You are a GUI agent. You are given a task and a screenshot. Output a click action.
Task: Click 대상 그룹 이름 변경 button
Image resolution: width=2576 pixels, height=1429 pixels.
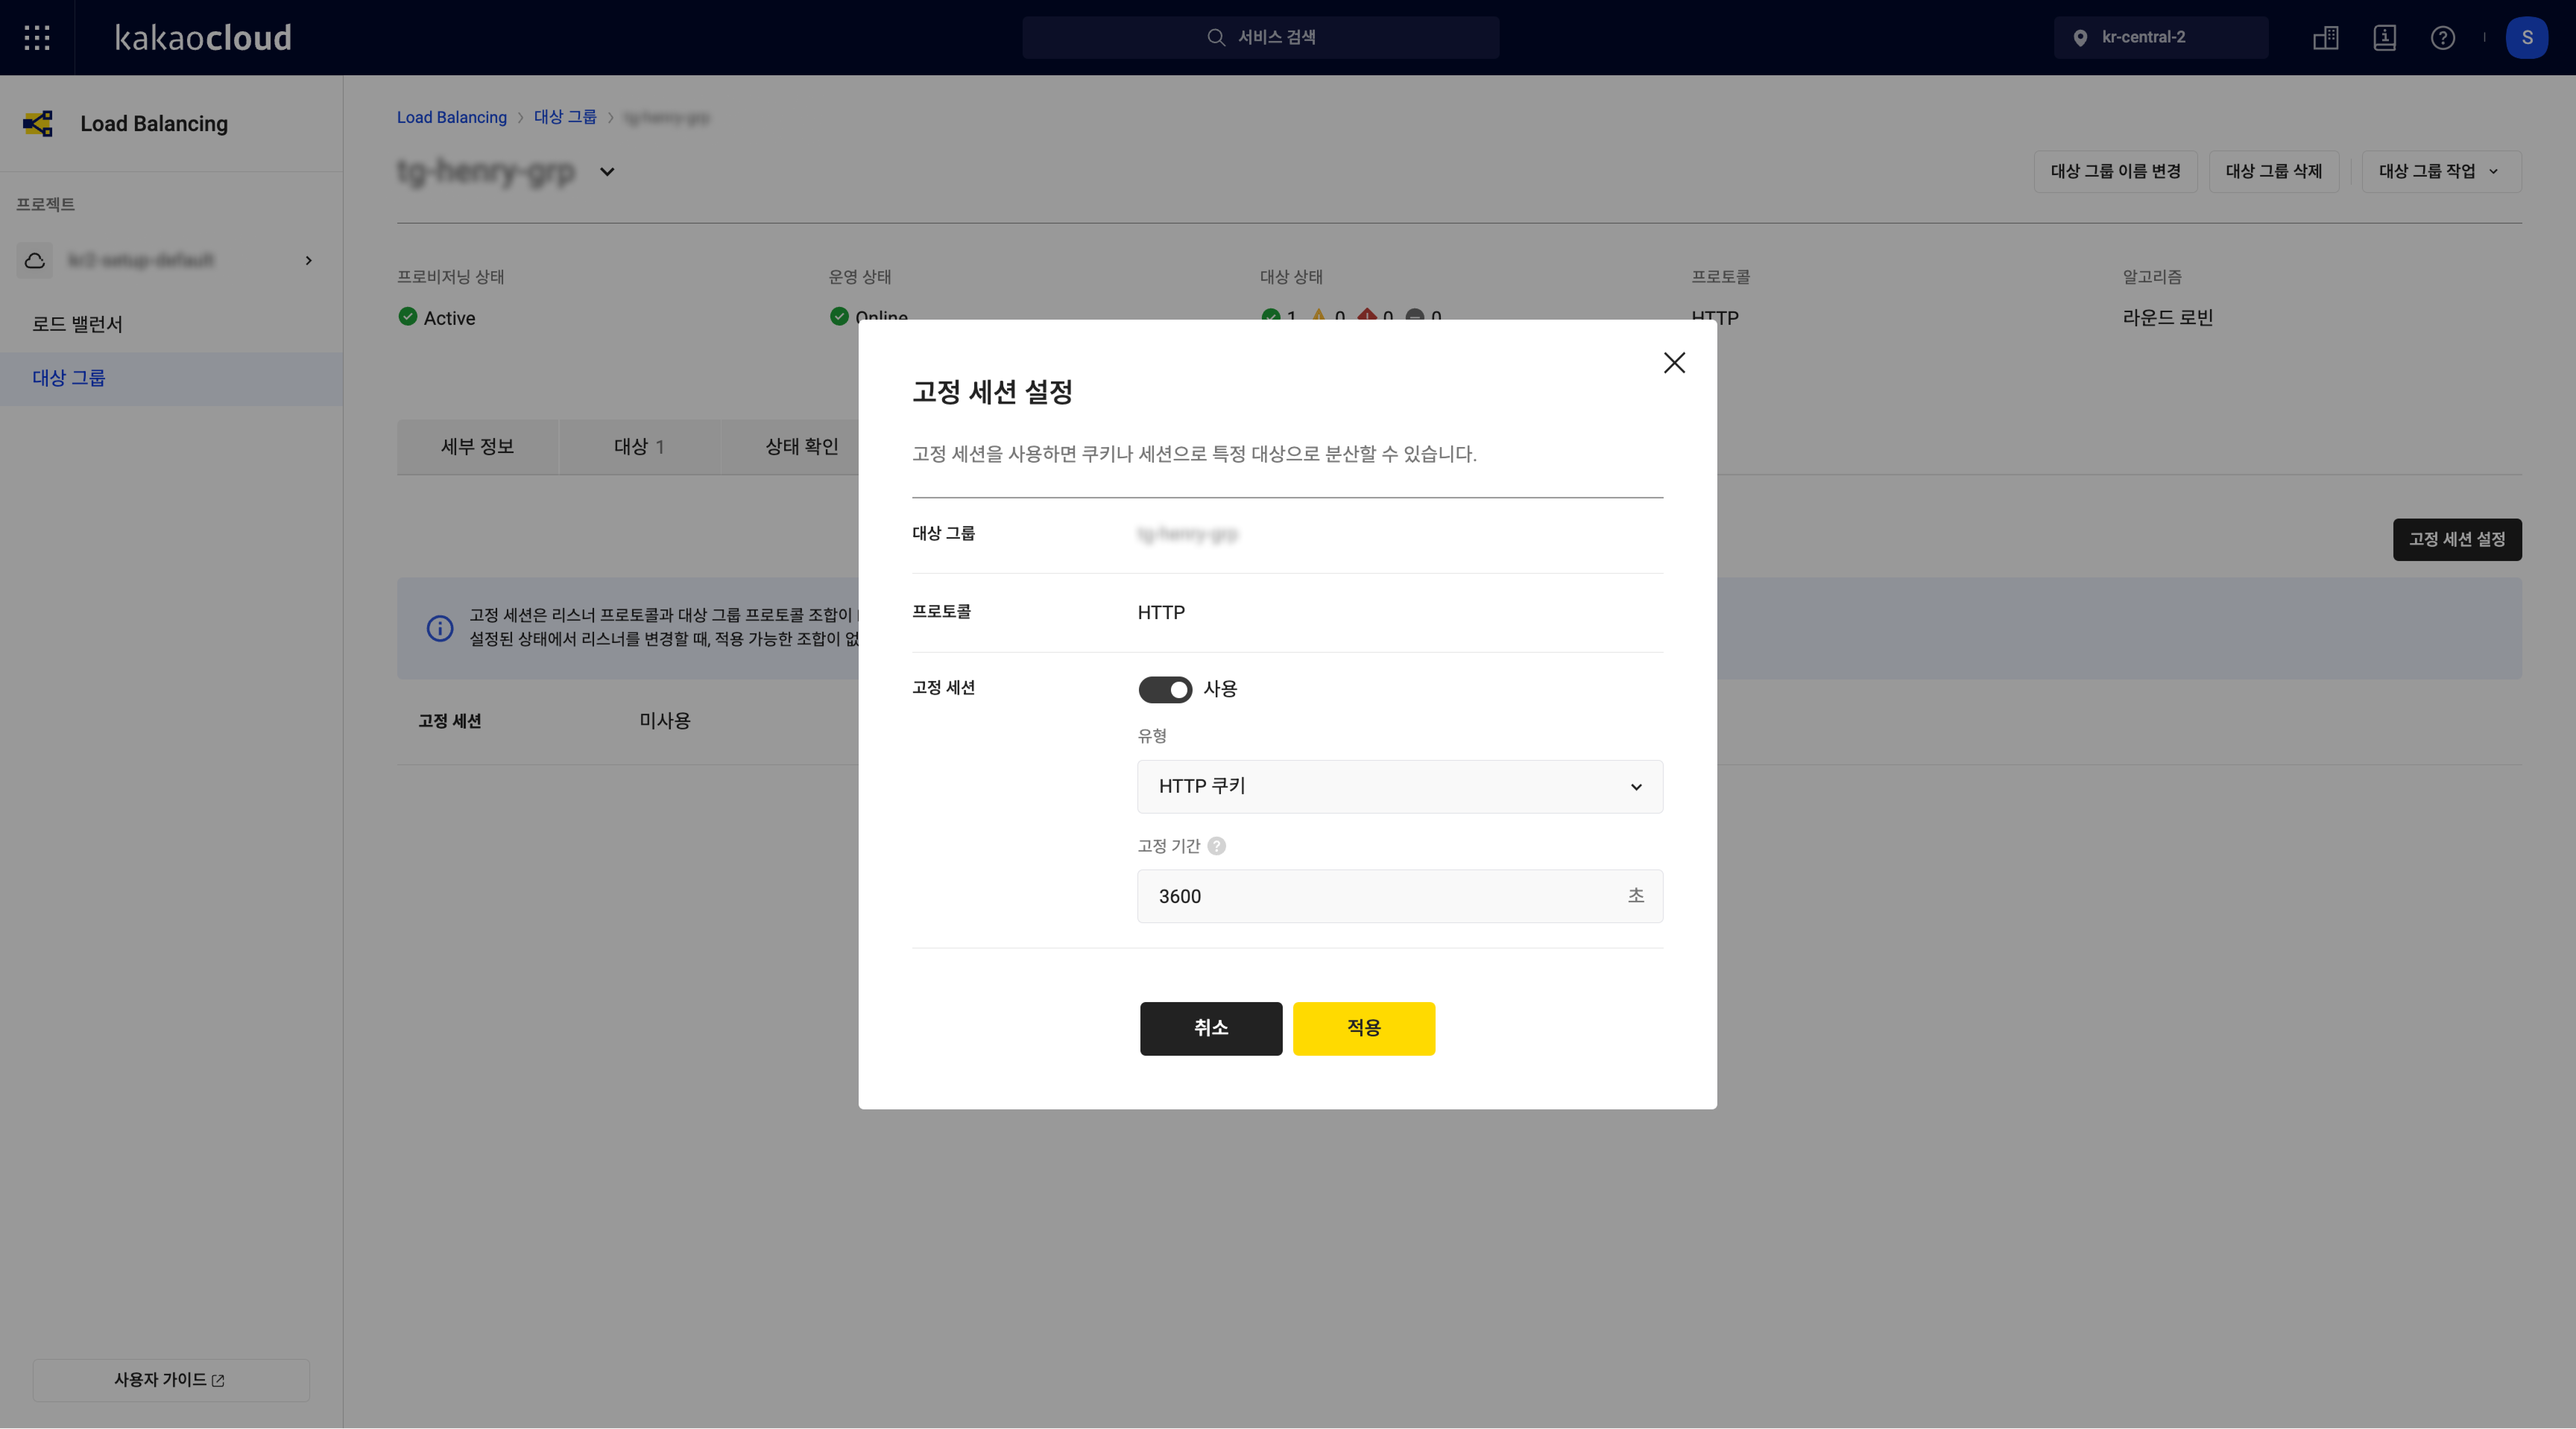[2116, 172]
